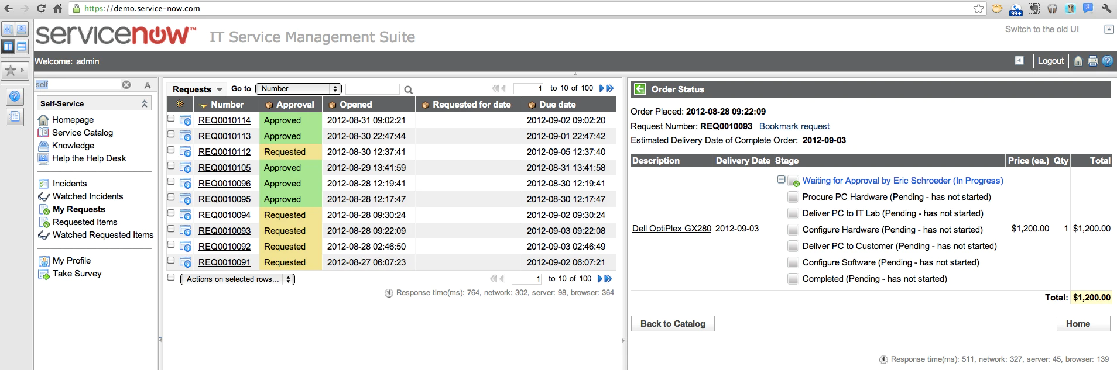Image resolution: width=1117 pixels, height=370 pixels.
Task: Toggle the select-all checkbox beside the Actions dropdown
Action: click(x=171, y=278)
